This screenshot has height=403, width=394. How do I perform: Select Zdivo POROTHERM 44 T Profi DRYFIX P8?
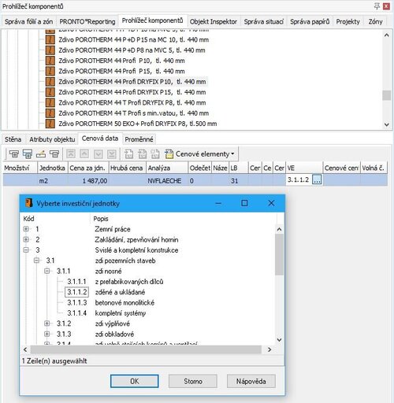pos(132,102)
